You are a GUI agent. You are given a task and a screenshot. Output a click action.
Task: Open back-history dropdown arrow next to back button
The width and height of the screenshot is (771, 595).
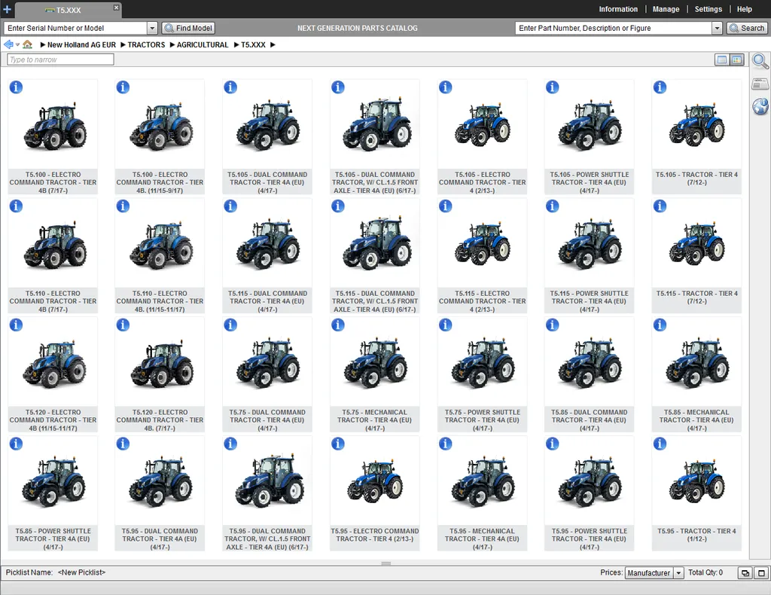tap(18, 44)
